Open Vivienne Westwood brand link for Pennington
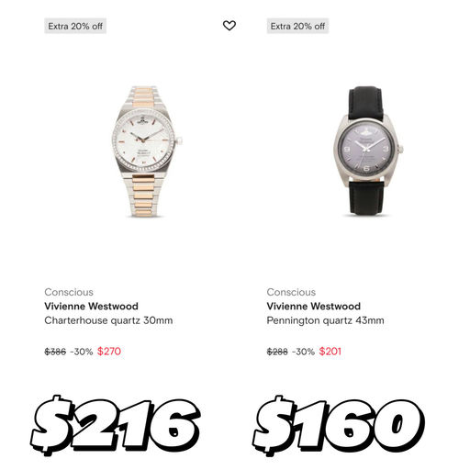Viewport: 470px width, 470px height. (314, 306)
